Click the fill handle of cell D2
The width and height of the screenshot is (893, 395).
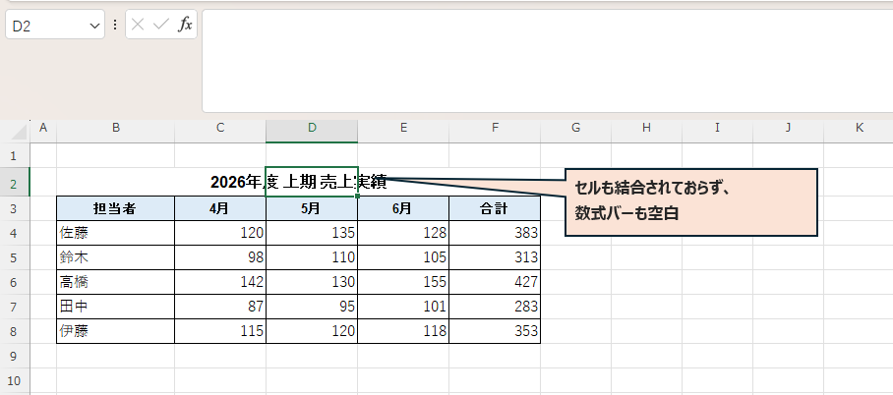358,197
